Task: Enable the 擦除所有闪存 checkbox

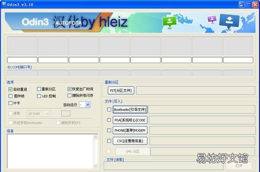Action: [69, 96]
